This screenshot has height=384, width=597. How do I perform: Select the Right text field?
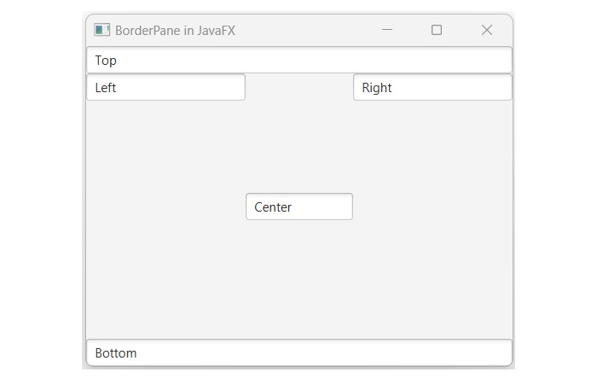pos(432,87)
